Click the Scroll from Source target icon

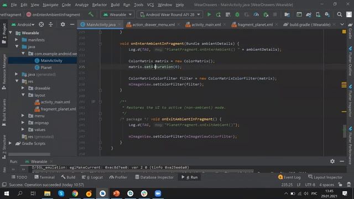pos(41,24)
